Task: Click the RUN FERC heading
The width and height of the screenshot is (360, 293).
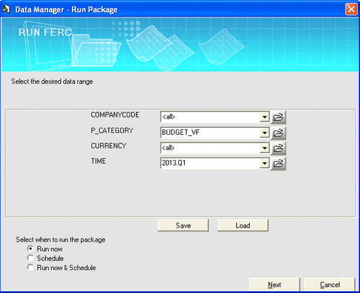Action: tap(45, 32)
